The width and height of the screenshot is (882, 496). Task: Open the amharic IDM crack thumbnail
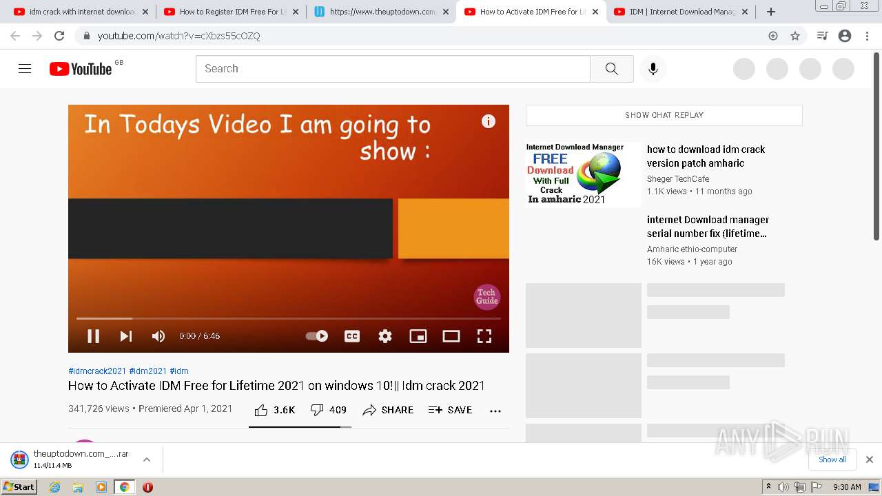[x=584, y=174]
